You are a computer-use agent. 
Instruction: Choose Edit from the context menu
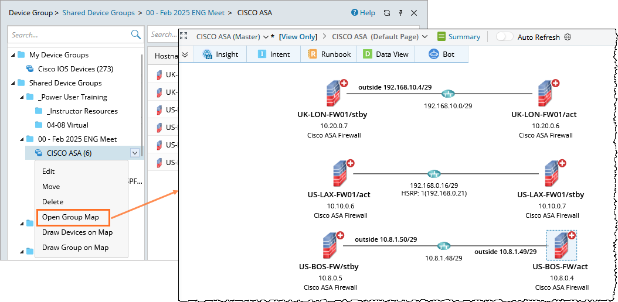(x=49, y=171)
